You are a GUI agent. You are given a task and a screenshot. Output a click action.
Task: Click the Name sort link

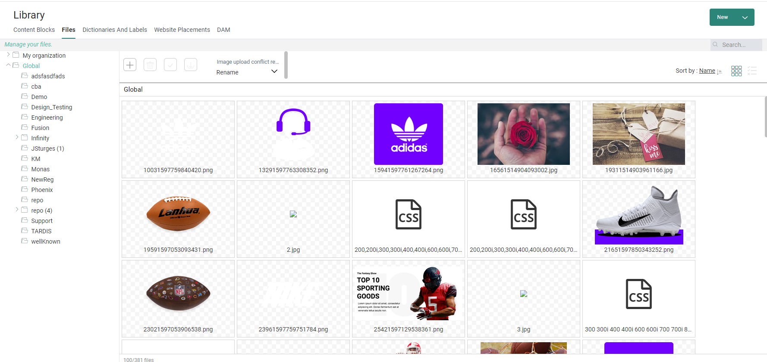(707, 71)
